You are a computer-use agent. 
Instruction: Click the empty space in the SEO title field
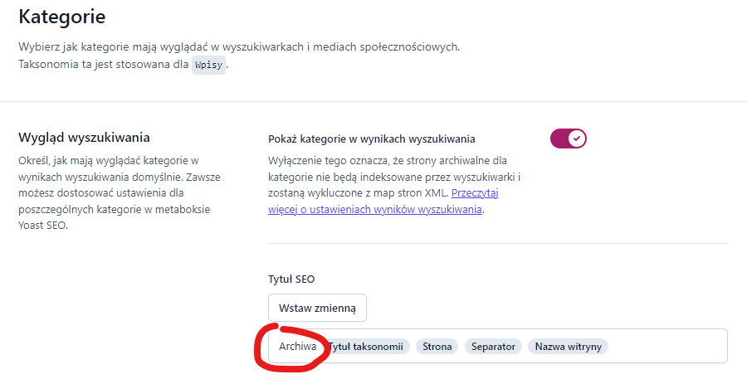coord(668,347)
